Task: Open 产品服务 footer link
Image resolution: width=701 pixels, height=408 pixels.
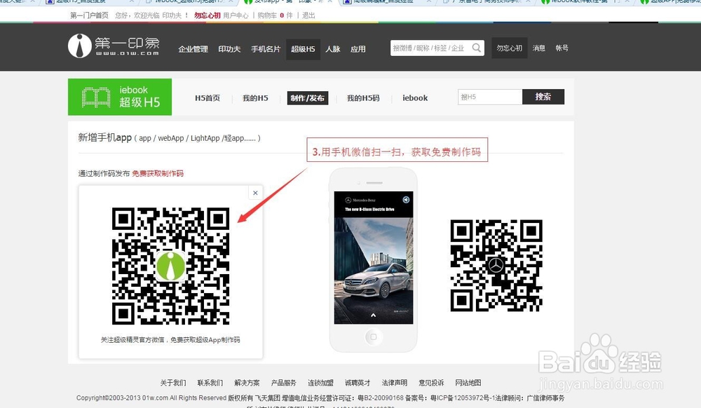Action: pyautogui.click(x=283, y=383)
